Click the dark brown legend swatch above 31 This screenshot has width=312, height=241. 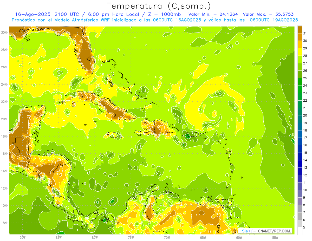[300, 30]
